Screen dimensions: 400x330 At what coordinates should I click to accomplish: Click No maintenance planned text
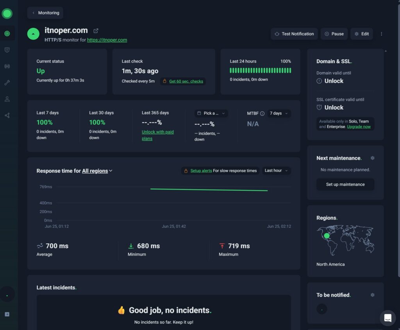345,170
